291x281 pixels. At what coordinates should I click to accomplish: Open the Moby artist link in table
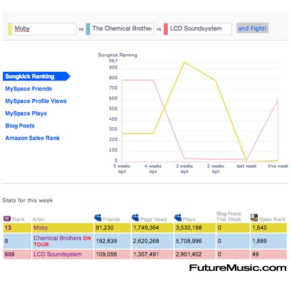point(41,228)
